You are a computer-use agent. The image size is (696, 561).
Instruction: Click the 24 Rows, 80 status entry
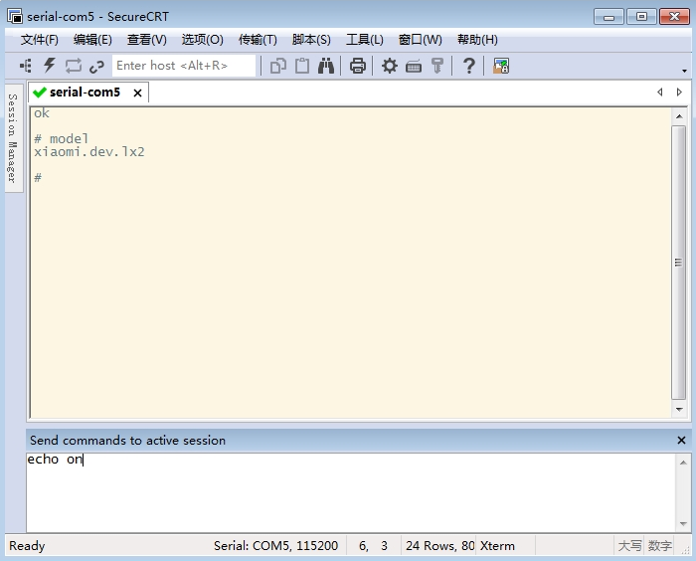coord(439,545)
